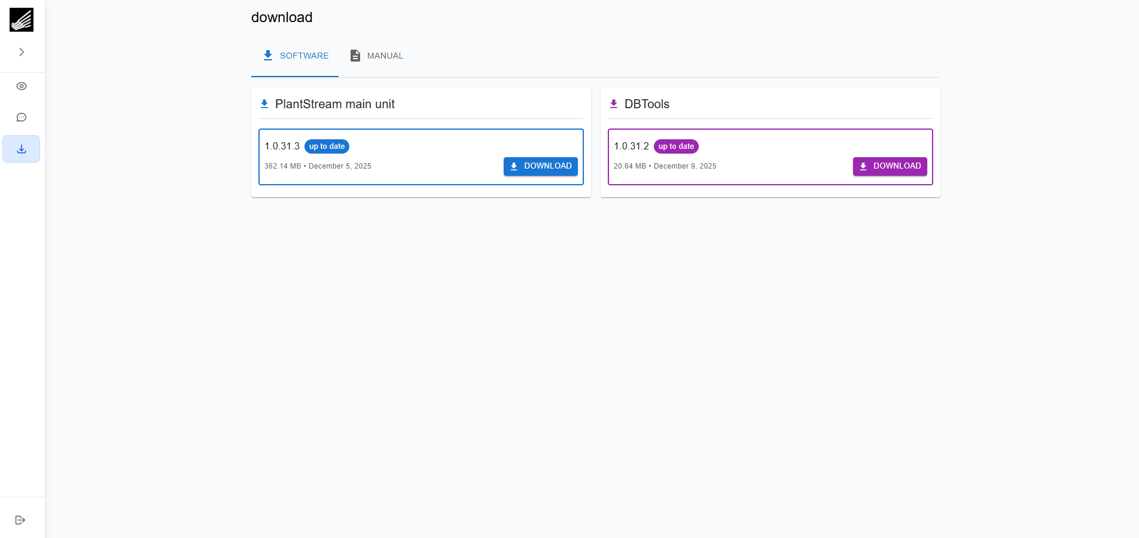
Task: Download PlantStream main unit with blue button
Action: [x=540, y=166]
